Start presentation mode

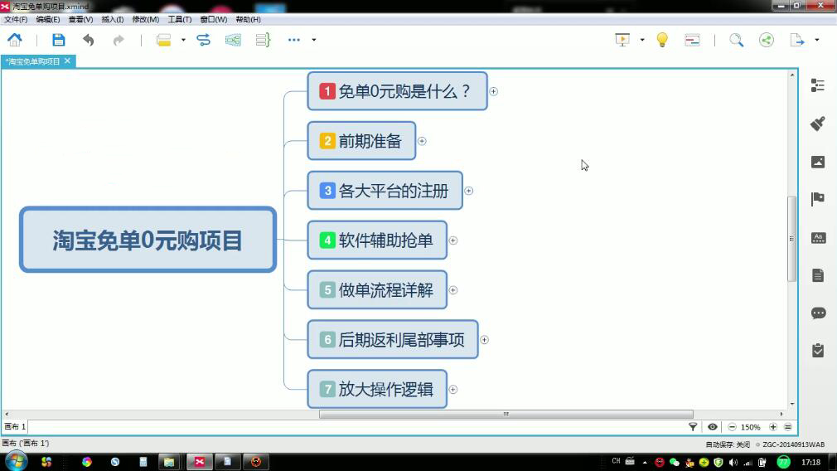point(622,40)
